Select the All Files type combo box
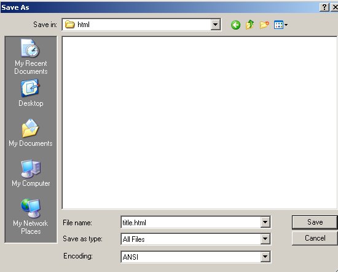This screenshot has width=338, height=272. tap(195, 239)
